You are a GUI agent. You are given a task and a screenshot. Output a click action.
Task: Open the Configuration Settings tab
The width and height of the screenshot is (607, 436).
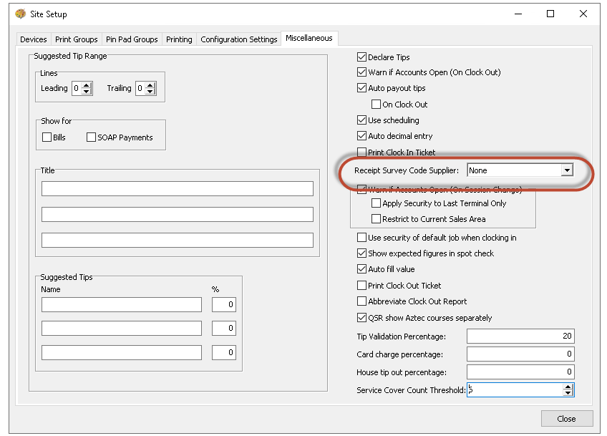tap(239, 39)
